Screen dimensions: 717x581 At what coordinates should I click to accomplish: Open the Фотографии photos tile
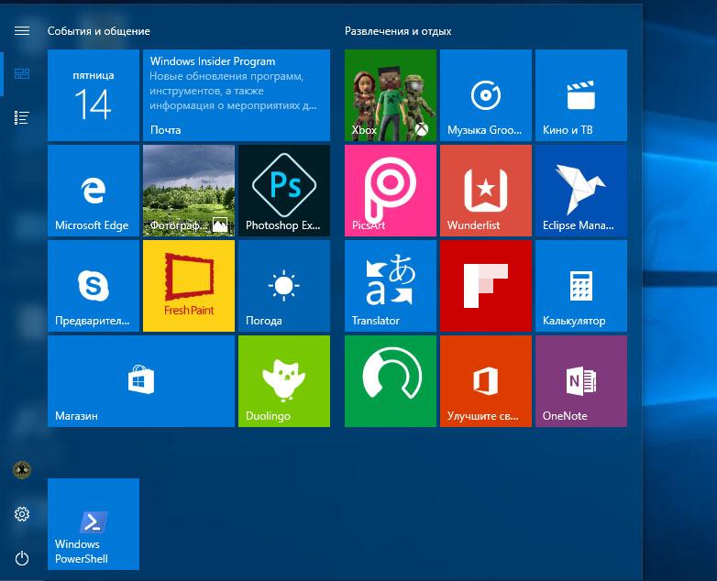point(189,191)
